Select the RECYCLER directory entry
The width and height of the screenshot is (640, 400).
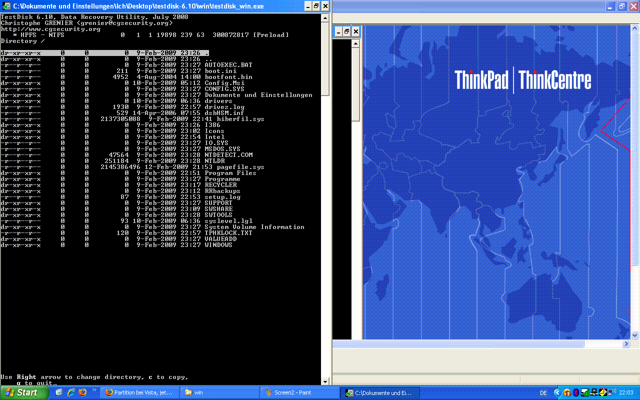[x=118, y=185]
